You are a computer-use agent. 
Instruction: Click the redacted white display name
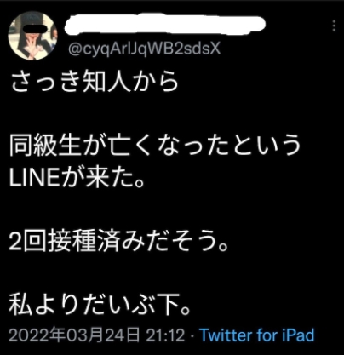[164, 26]
